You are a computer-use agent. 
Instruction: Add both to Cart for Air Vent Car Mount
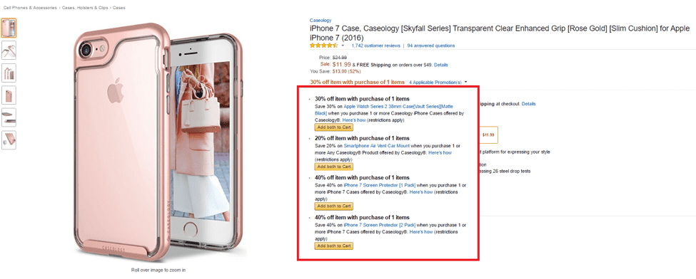point(334,167)
